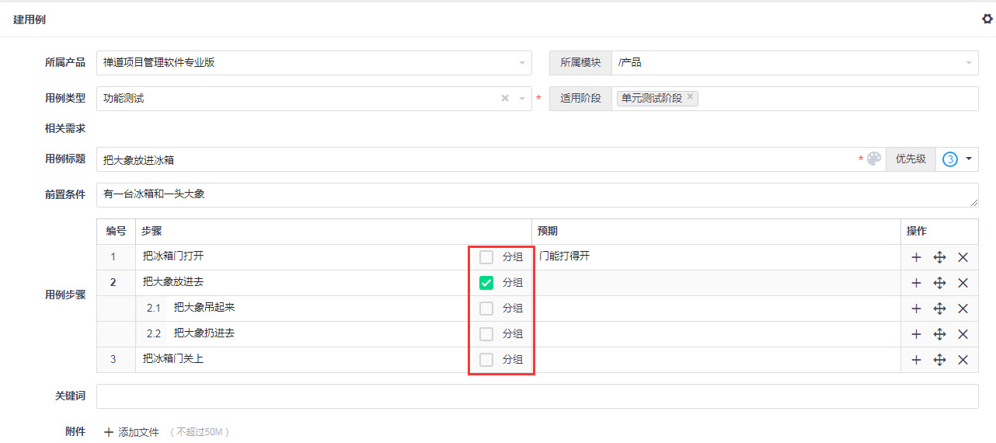This screenshot has width=996, height=443.
Task: Add step after 把大象吊起来
Action: pos(916,309)
